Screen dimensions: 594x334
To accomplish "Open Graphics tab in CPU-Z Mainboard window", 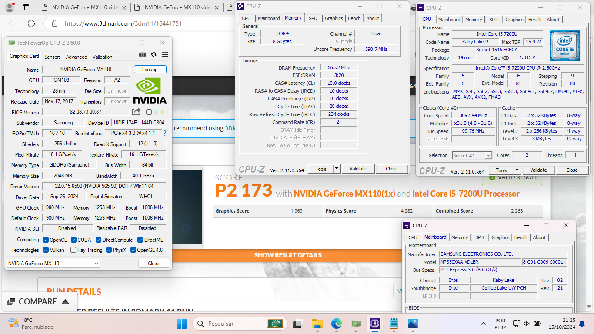I will pos(501,237).
